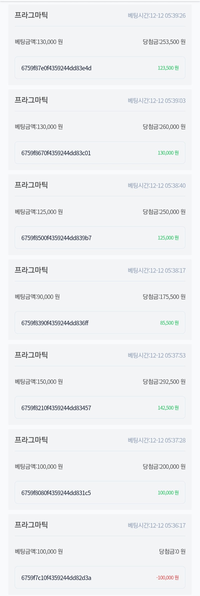Select bet ID 6759f8670f4359244dd83c01

coord(56,153)
